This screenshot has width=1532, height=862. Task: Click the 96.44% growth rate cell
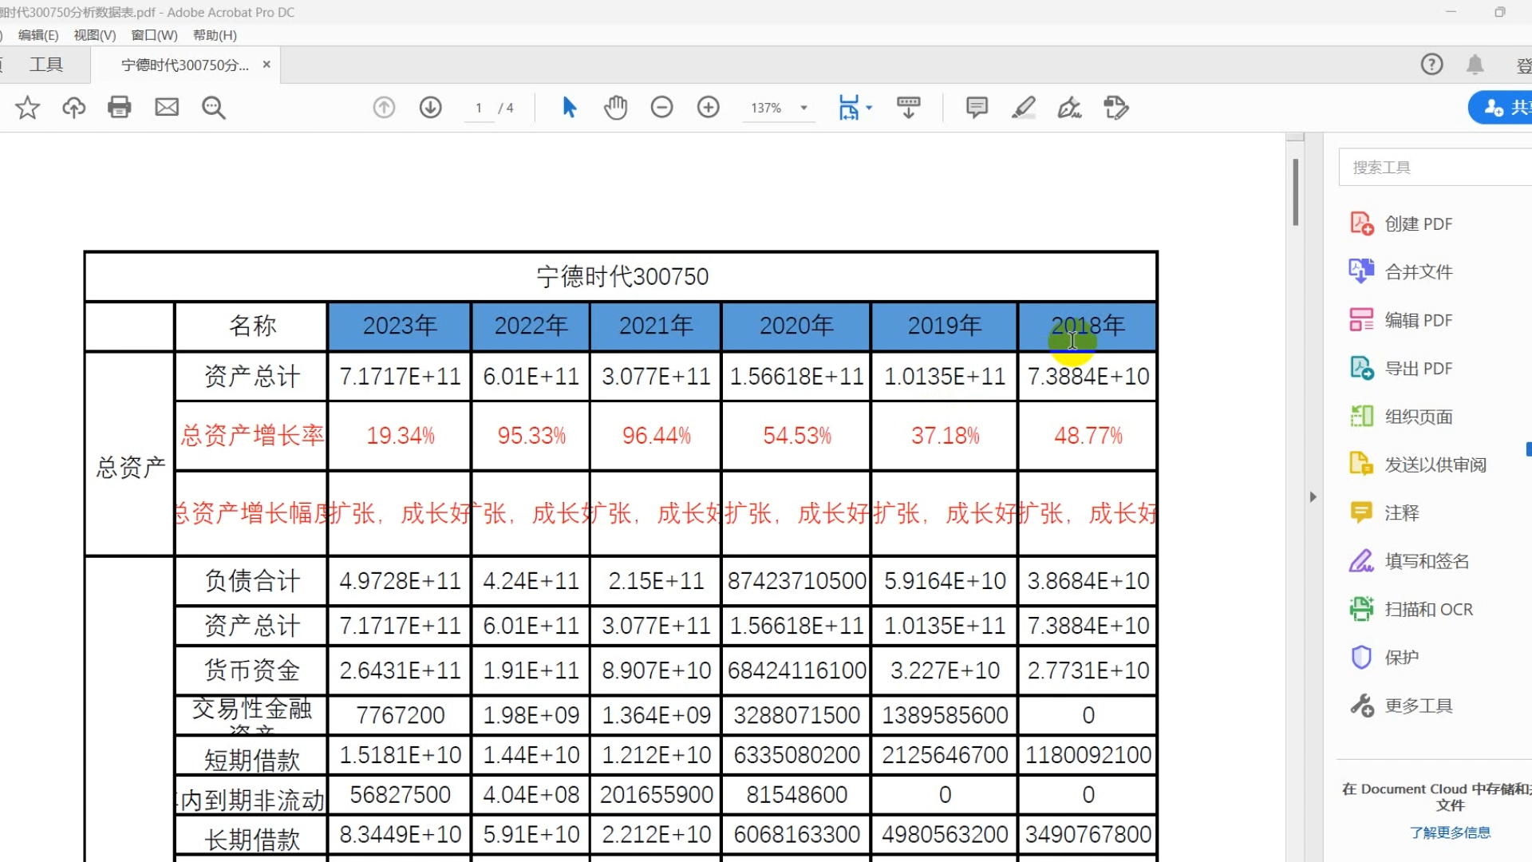656,435
